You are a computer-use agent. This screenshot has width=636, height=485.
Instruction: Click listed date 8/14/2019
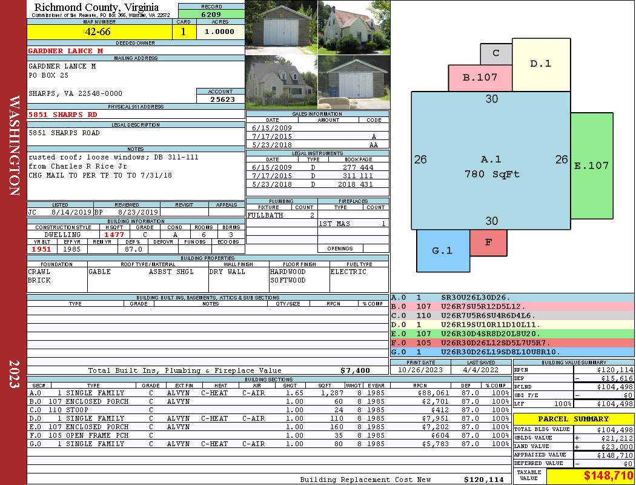pos(71,212)
